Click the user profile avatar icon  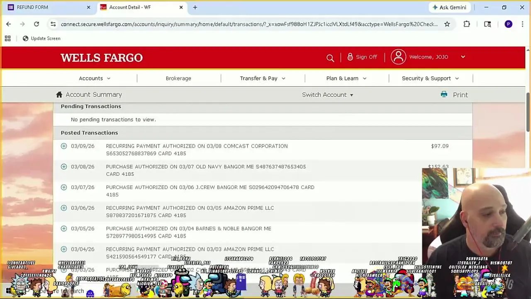(x=398, y=57)
